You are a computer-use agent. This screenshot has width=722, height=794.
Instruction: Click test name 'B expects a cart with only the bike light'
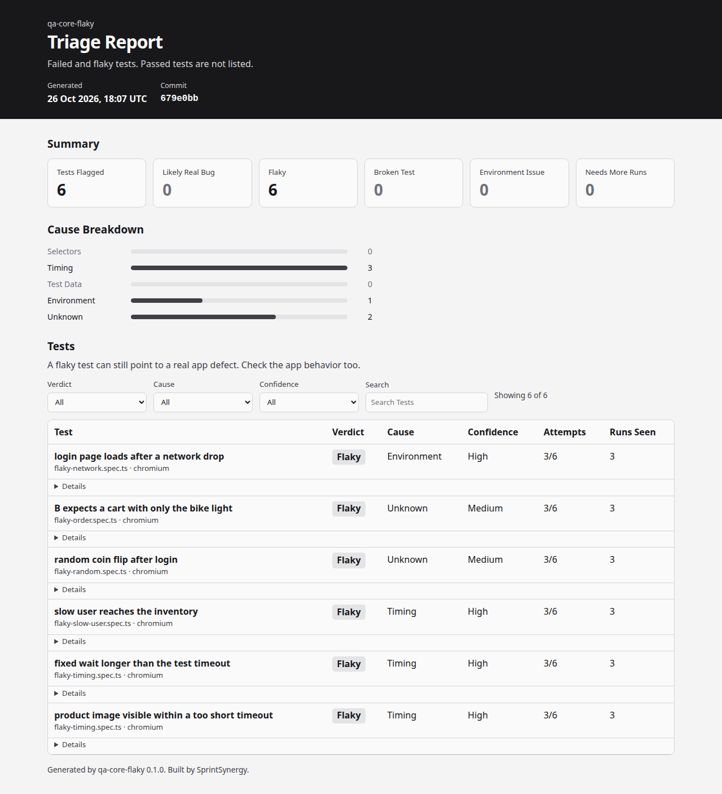tap(143, 508)
